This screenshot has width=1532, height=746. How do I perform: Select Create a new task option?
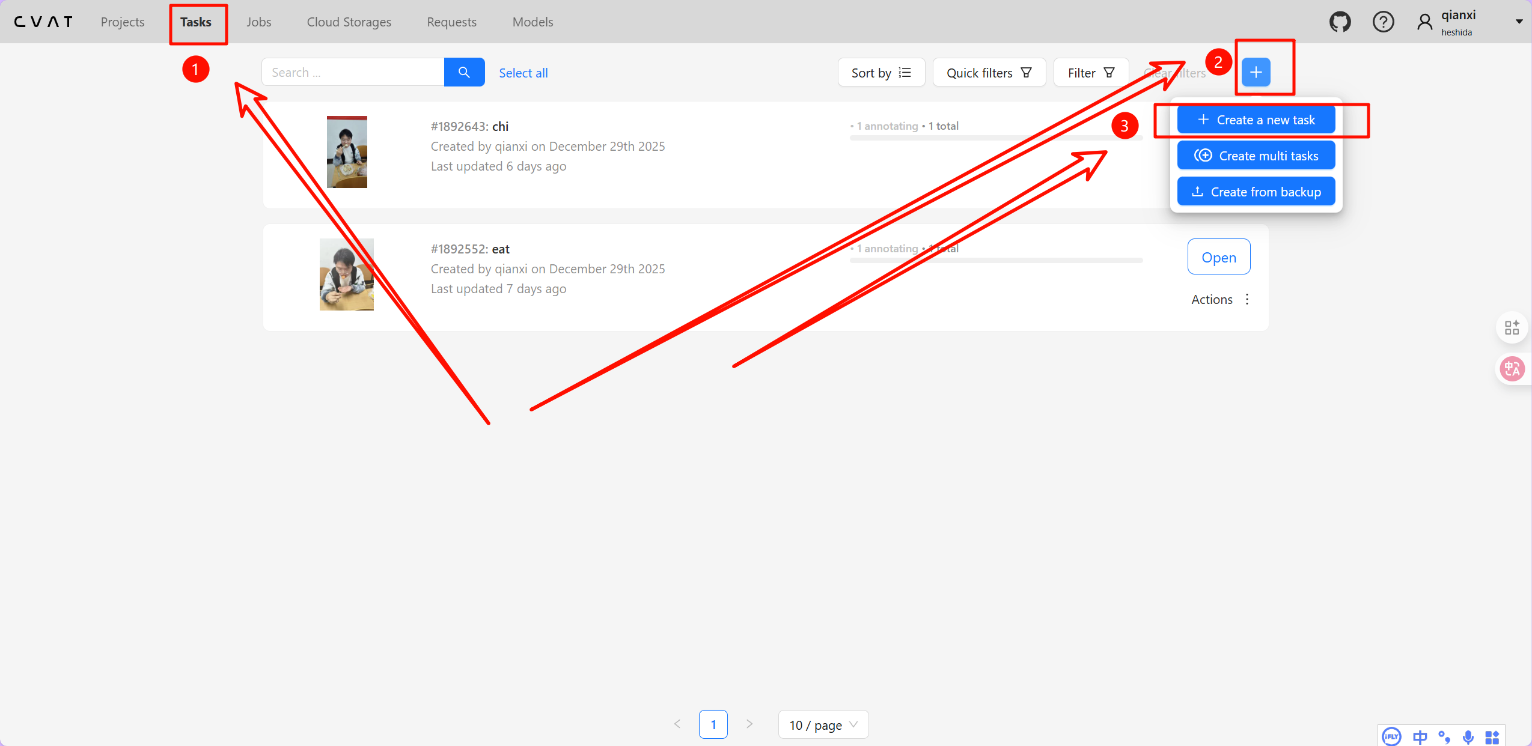pyautogui.click(x=1256, y=120)
